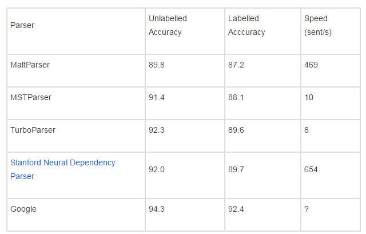Click the Unlabelled Accuracy header cell

point(185,31)
